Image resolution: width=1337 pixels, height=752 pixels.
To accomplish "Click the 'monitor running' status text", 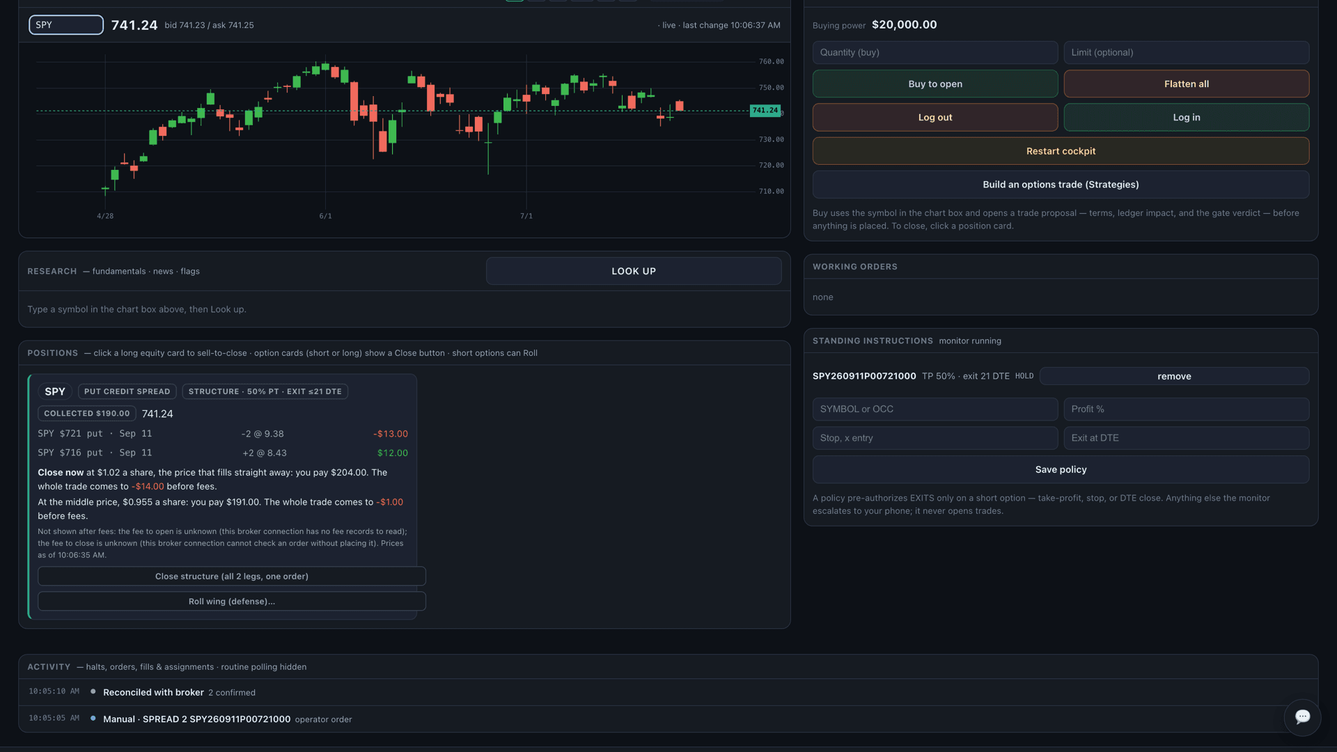I will [x=970, y=341].
